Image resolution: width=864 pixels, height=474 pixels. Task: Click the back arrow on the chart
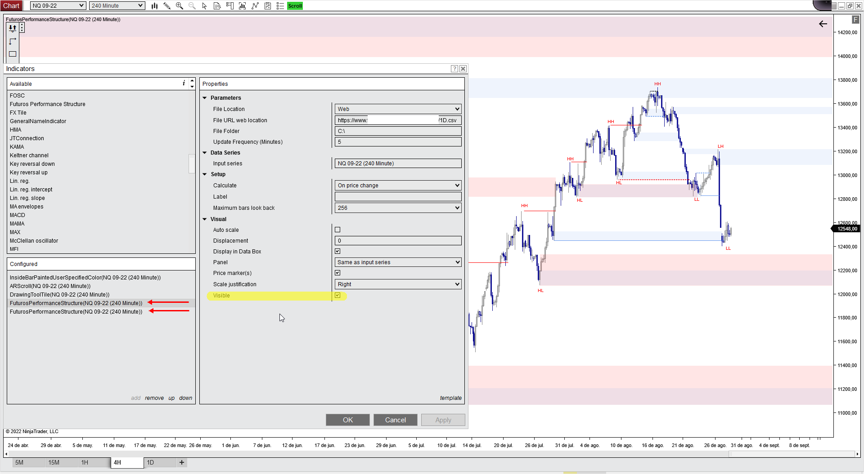click(823, 24)
